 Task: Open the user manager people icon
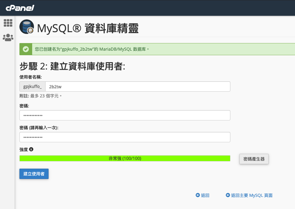pos(8,37)
